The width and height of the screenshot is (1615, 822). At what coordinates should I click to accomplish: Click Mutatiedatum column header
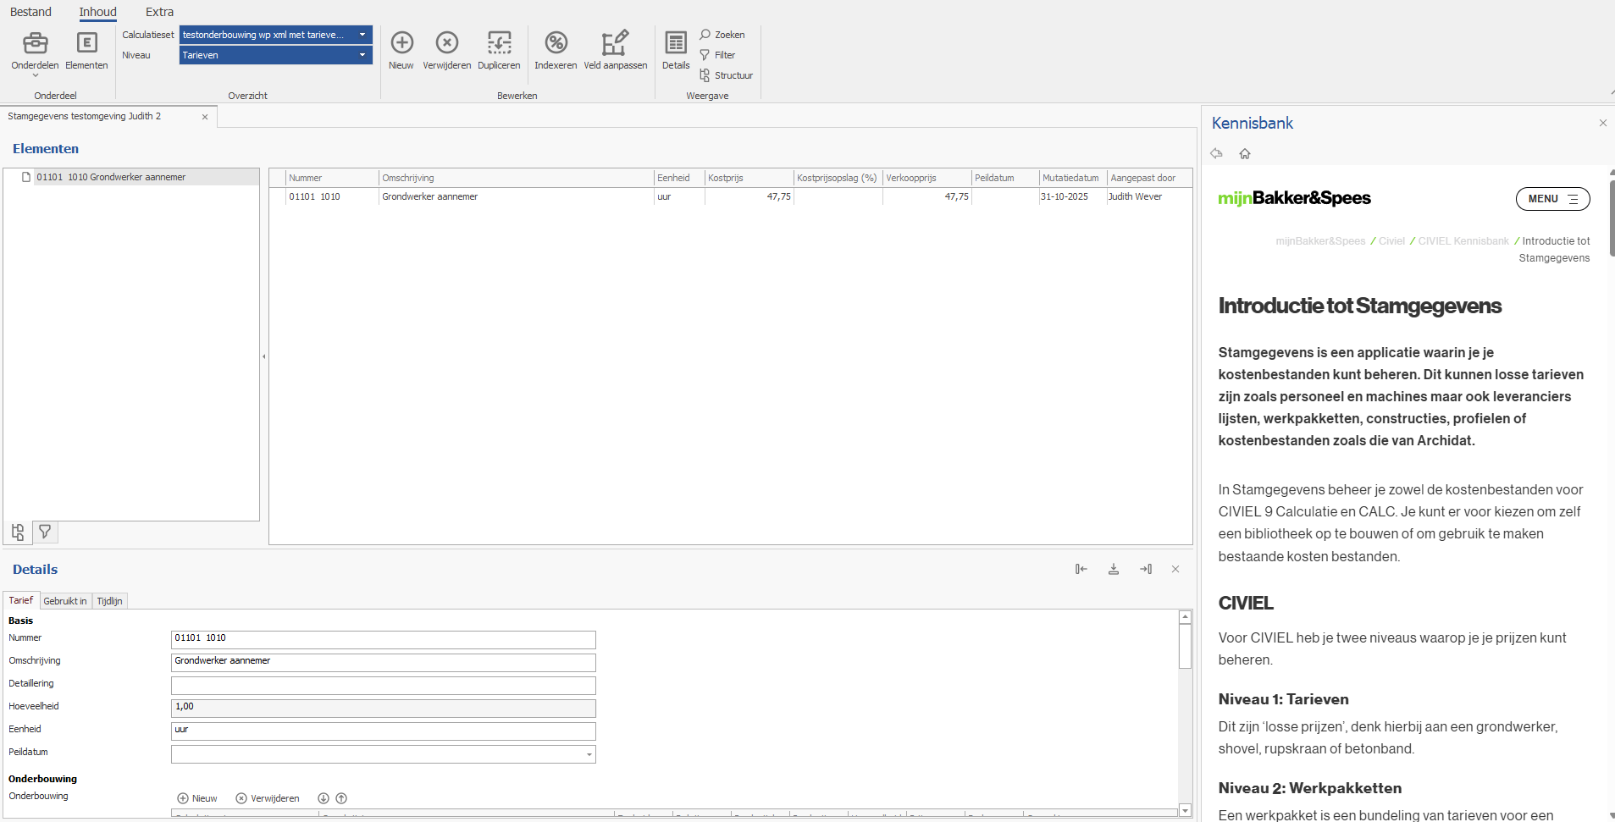[1073, 178]
